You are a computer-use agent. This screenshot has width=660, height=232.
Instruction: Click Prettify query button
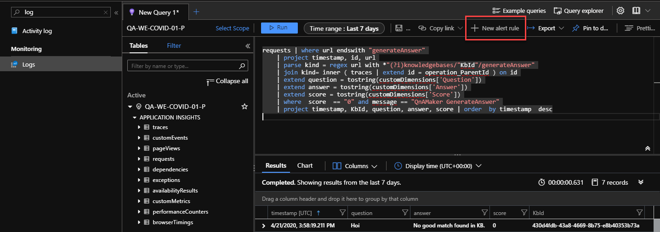coord(640,28)
